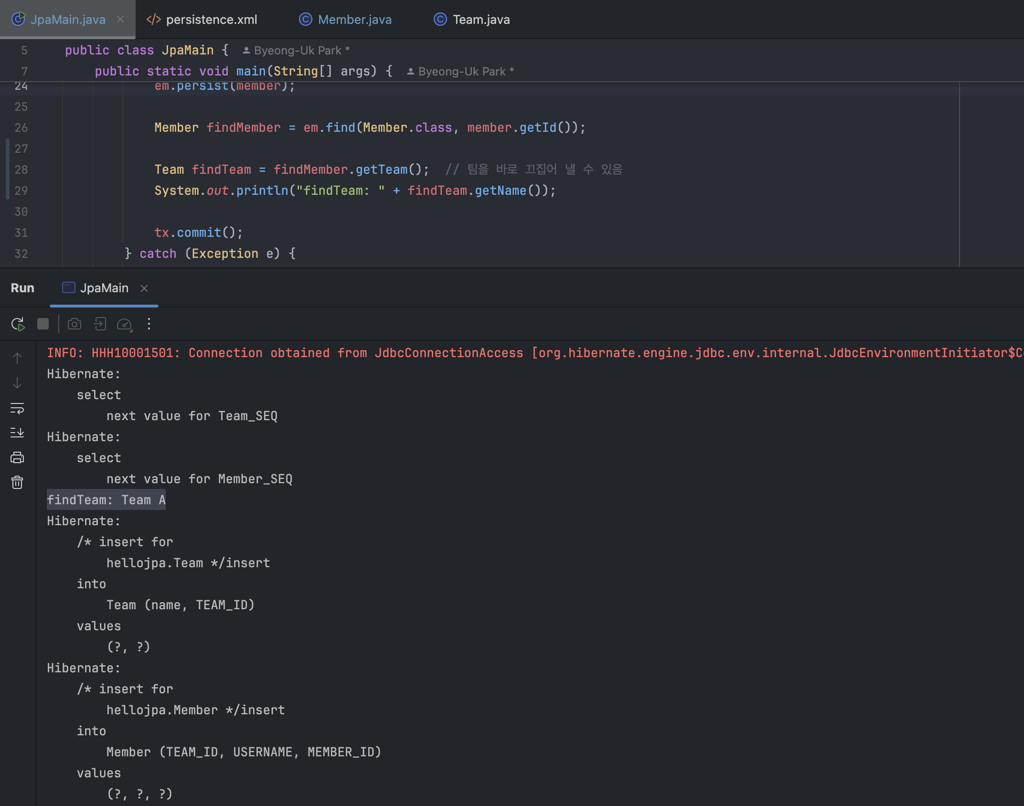Click the up arrow in console gutter
This screenshot has width=1024, height=806.
coord(17,358)
